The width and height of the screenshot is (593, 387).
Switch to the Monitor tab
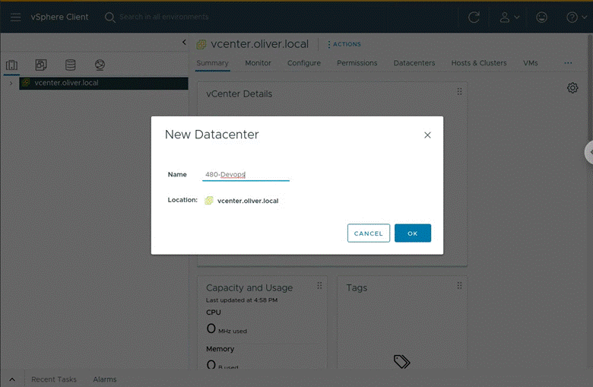(258, 63)
